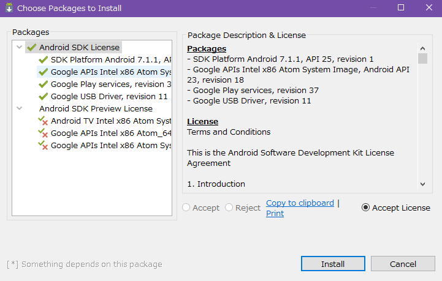Click the License heading in description
This screenshot has height=281, width=442.
pos(203,121)
